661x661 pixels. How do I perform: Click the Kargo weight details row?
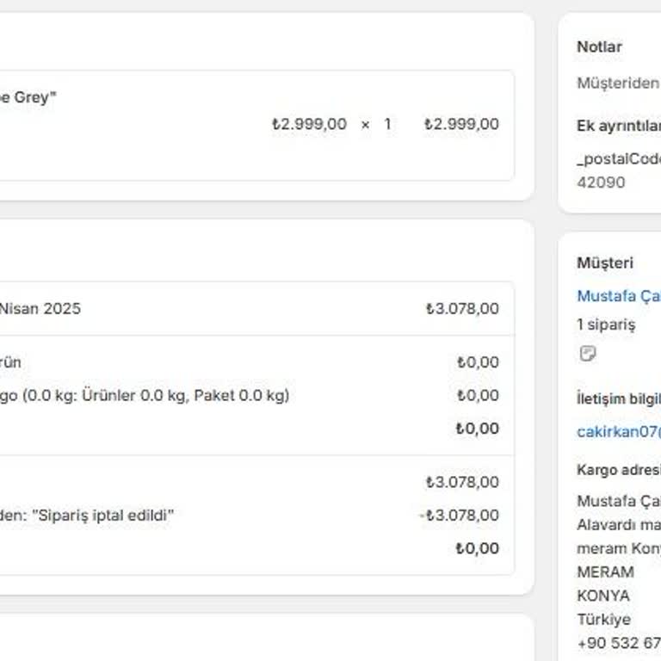pyautogui.click(x=145, y=395)
